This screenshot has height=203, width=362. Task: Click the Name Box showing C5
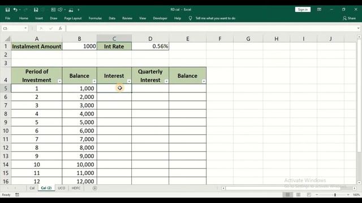click(12, 28)
